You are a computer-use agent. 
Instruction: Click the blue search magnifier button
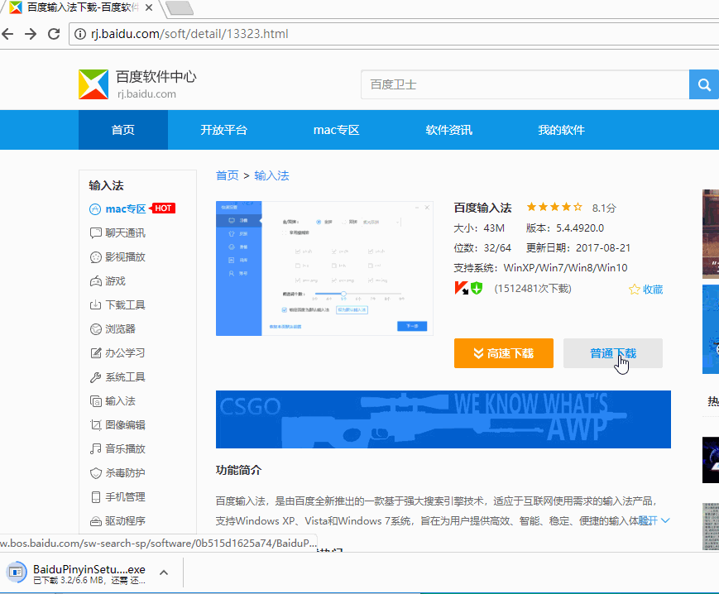click(704, 84)
